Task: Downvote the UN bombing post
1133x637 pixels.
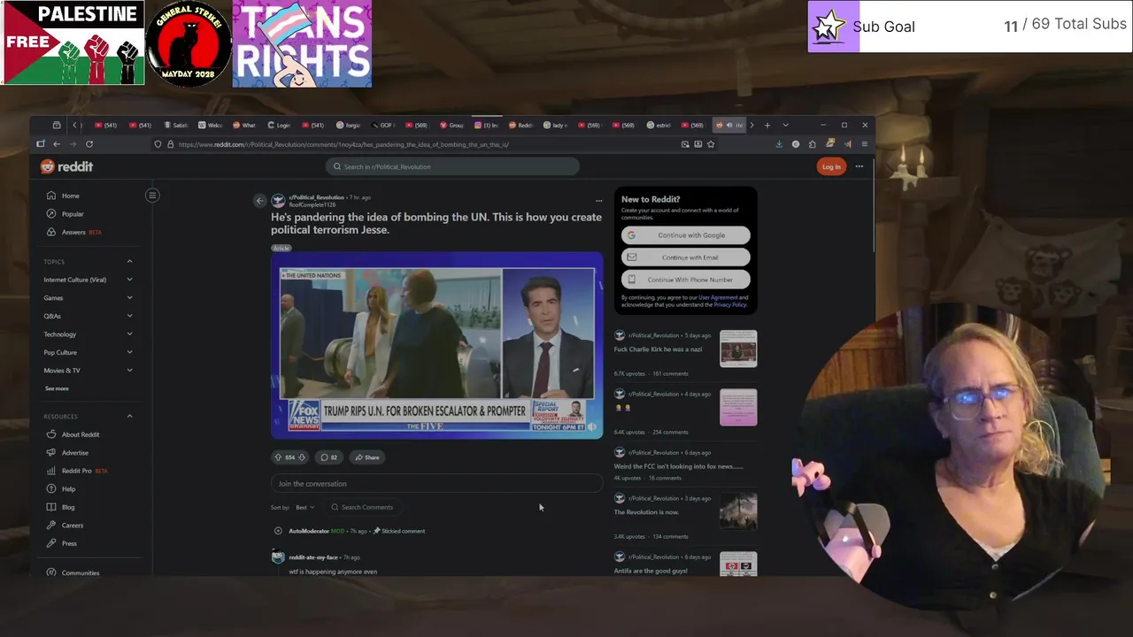Action: click(x=302, y=457)
